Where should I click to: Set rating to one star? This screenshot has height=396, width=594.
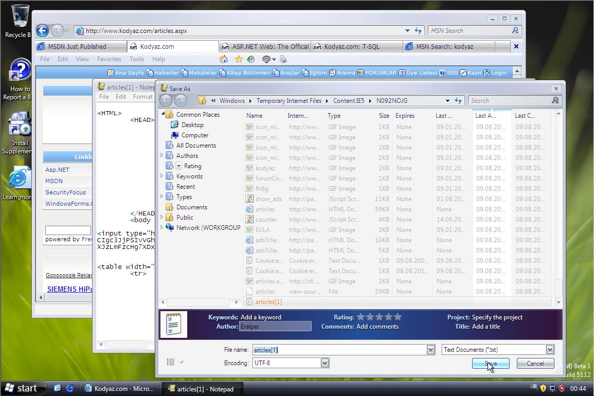(x=361, y=317)
